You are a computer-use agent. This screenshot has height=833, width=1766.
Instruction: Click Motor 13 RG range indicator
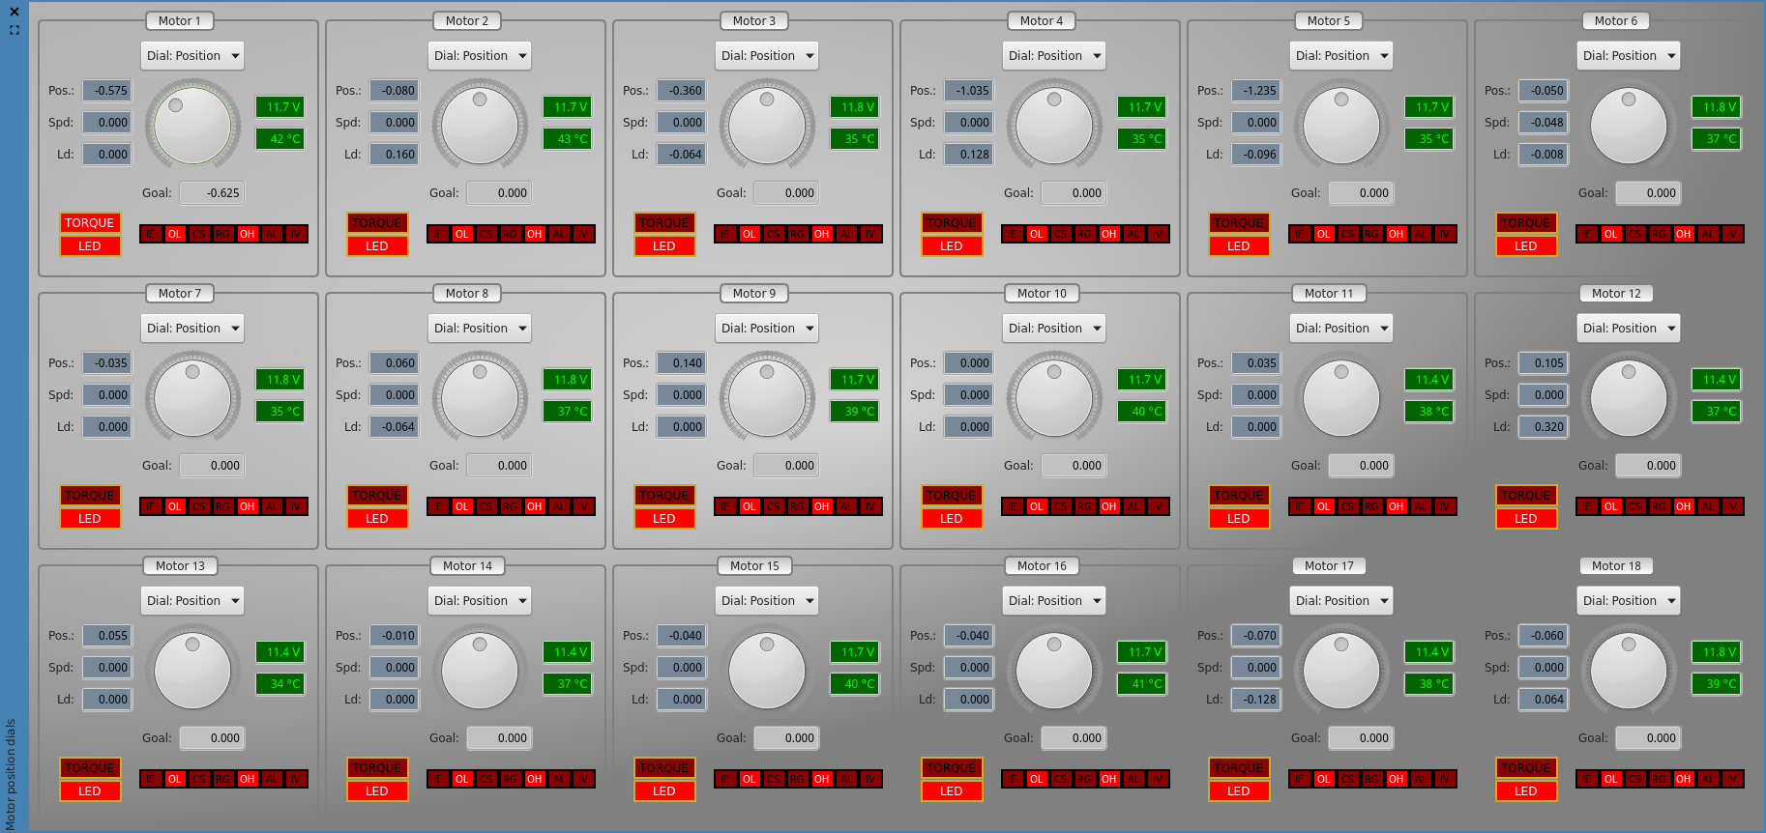(x=223, y=779)
